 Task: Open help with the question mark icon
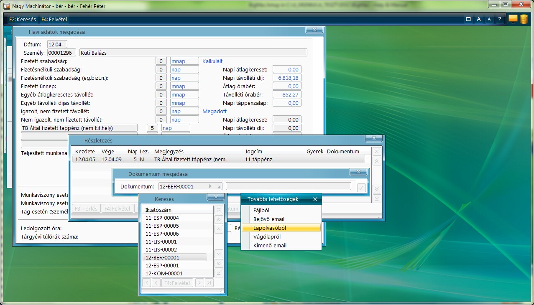pos(500,19)
